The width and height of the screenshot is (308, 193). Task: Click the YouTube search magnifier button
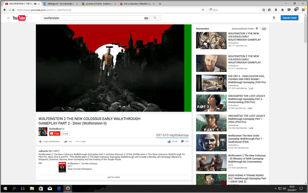pos(155,18)
